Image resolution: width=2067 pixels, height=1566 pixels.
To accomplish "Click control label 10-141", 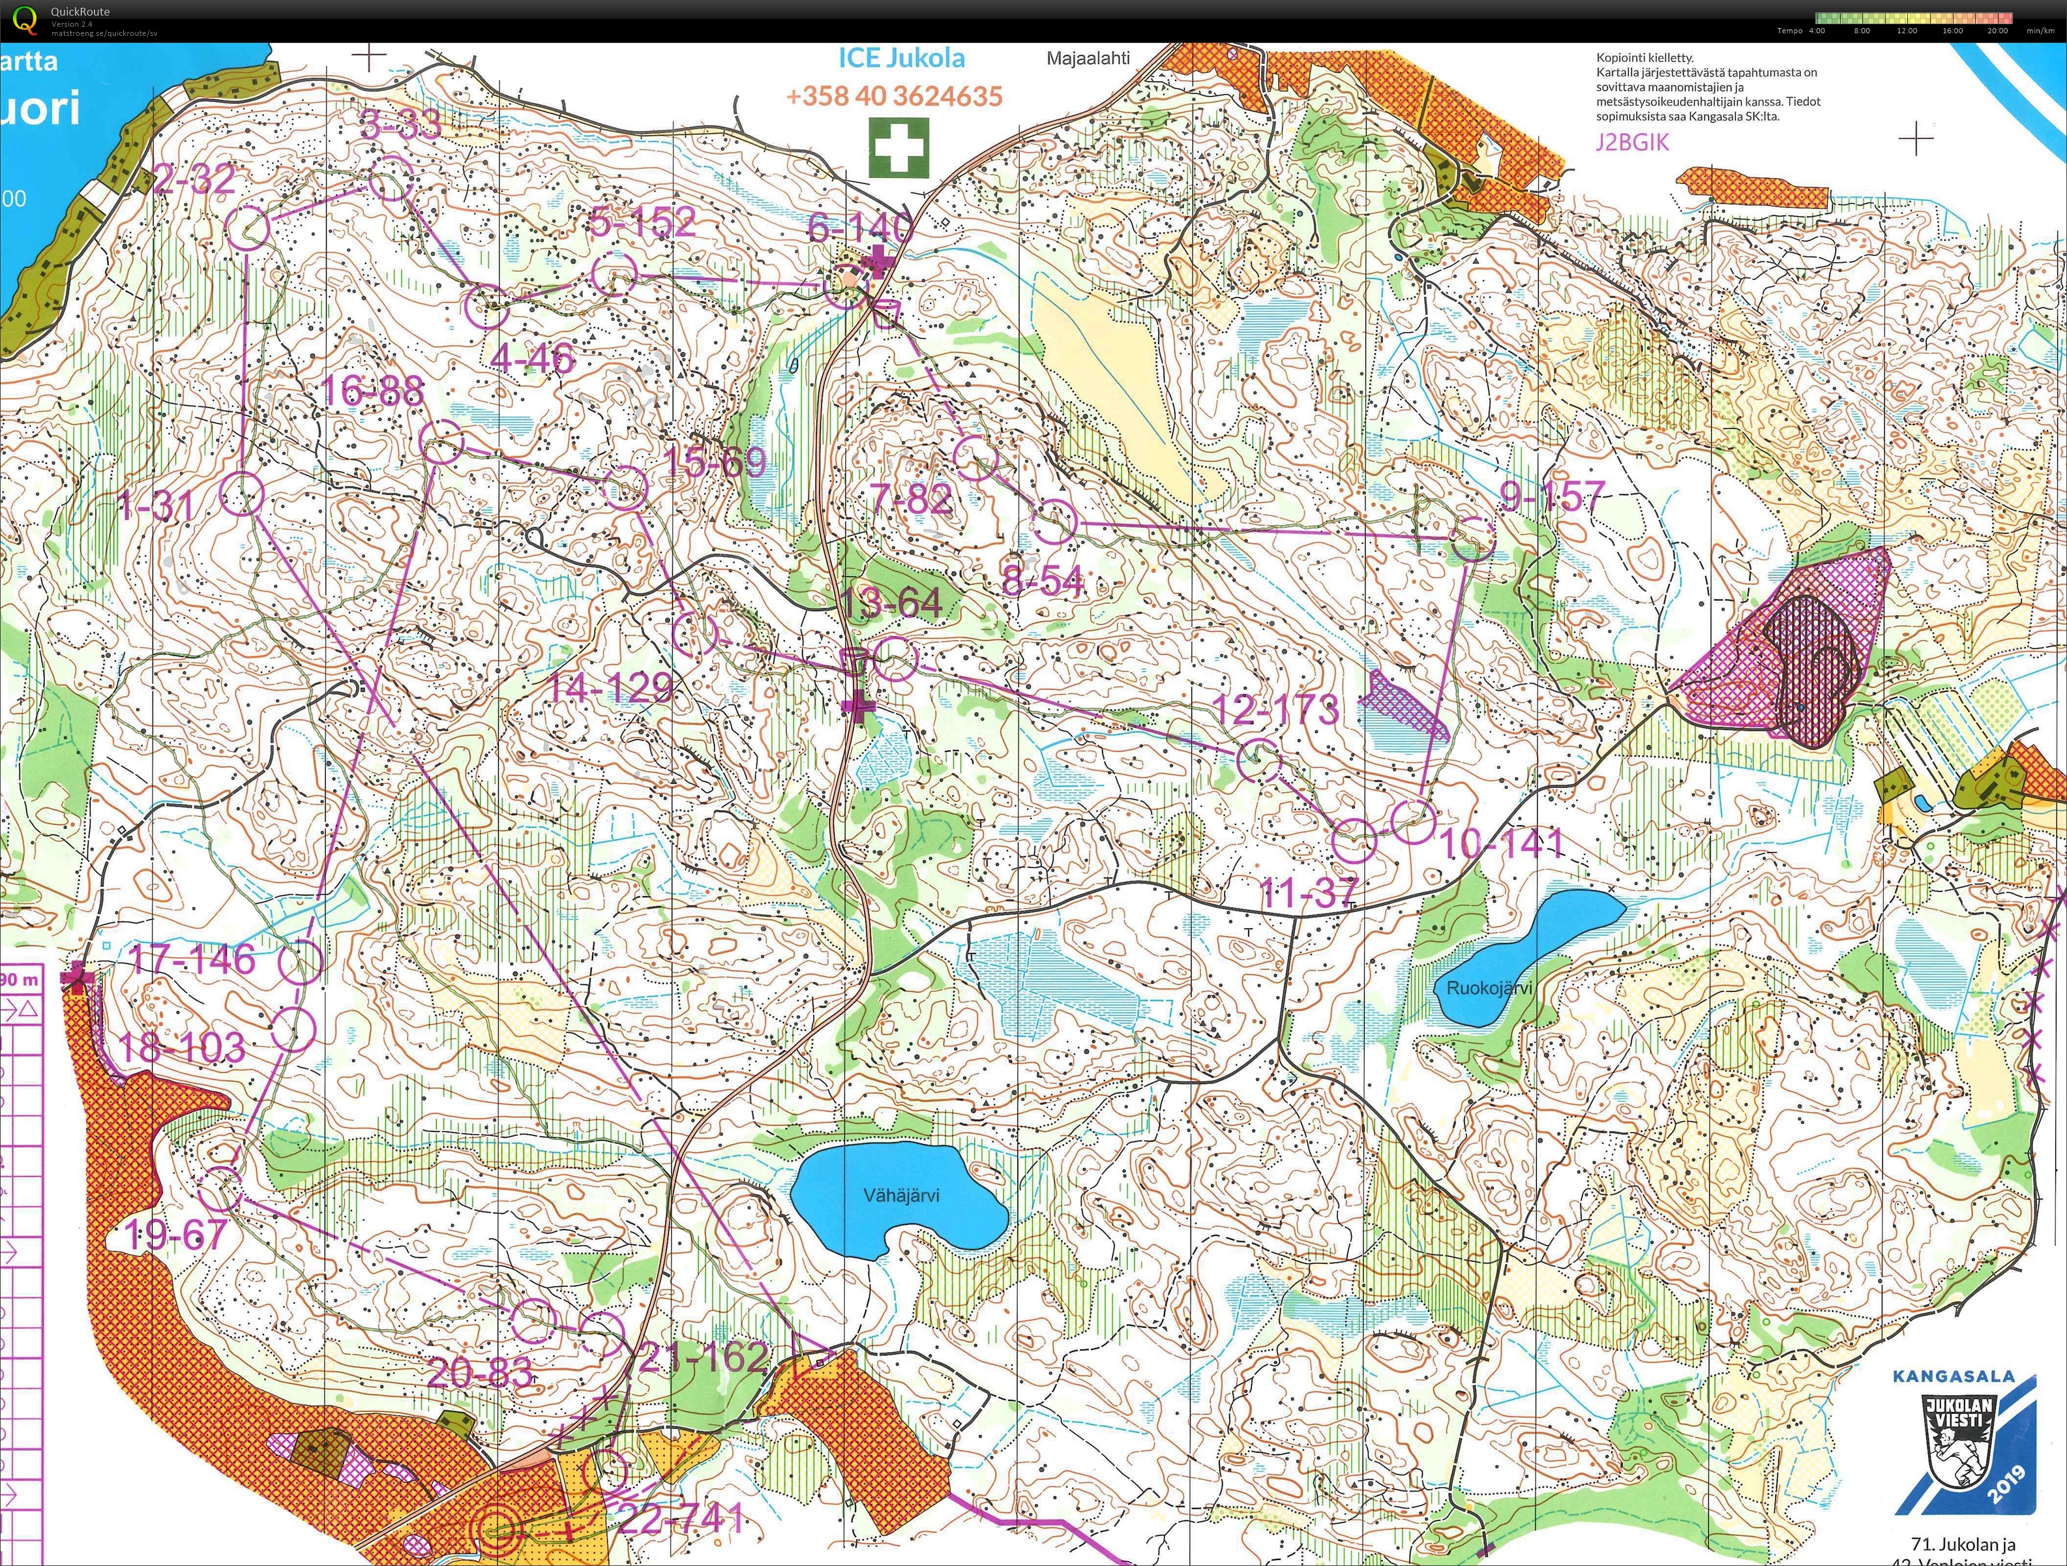I will 1502,844.
